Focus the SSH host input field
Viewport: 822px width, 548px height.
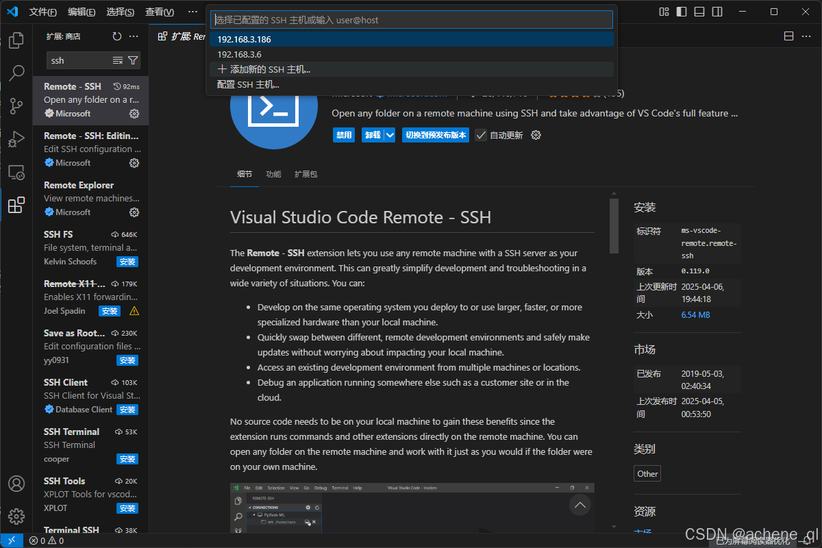point(412,20)
